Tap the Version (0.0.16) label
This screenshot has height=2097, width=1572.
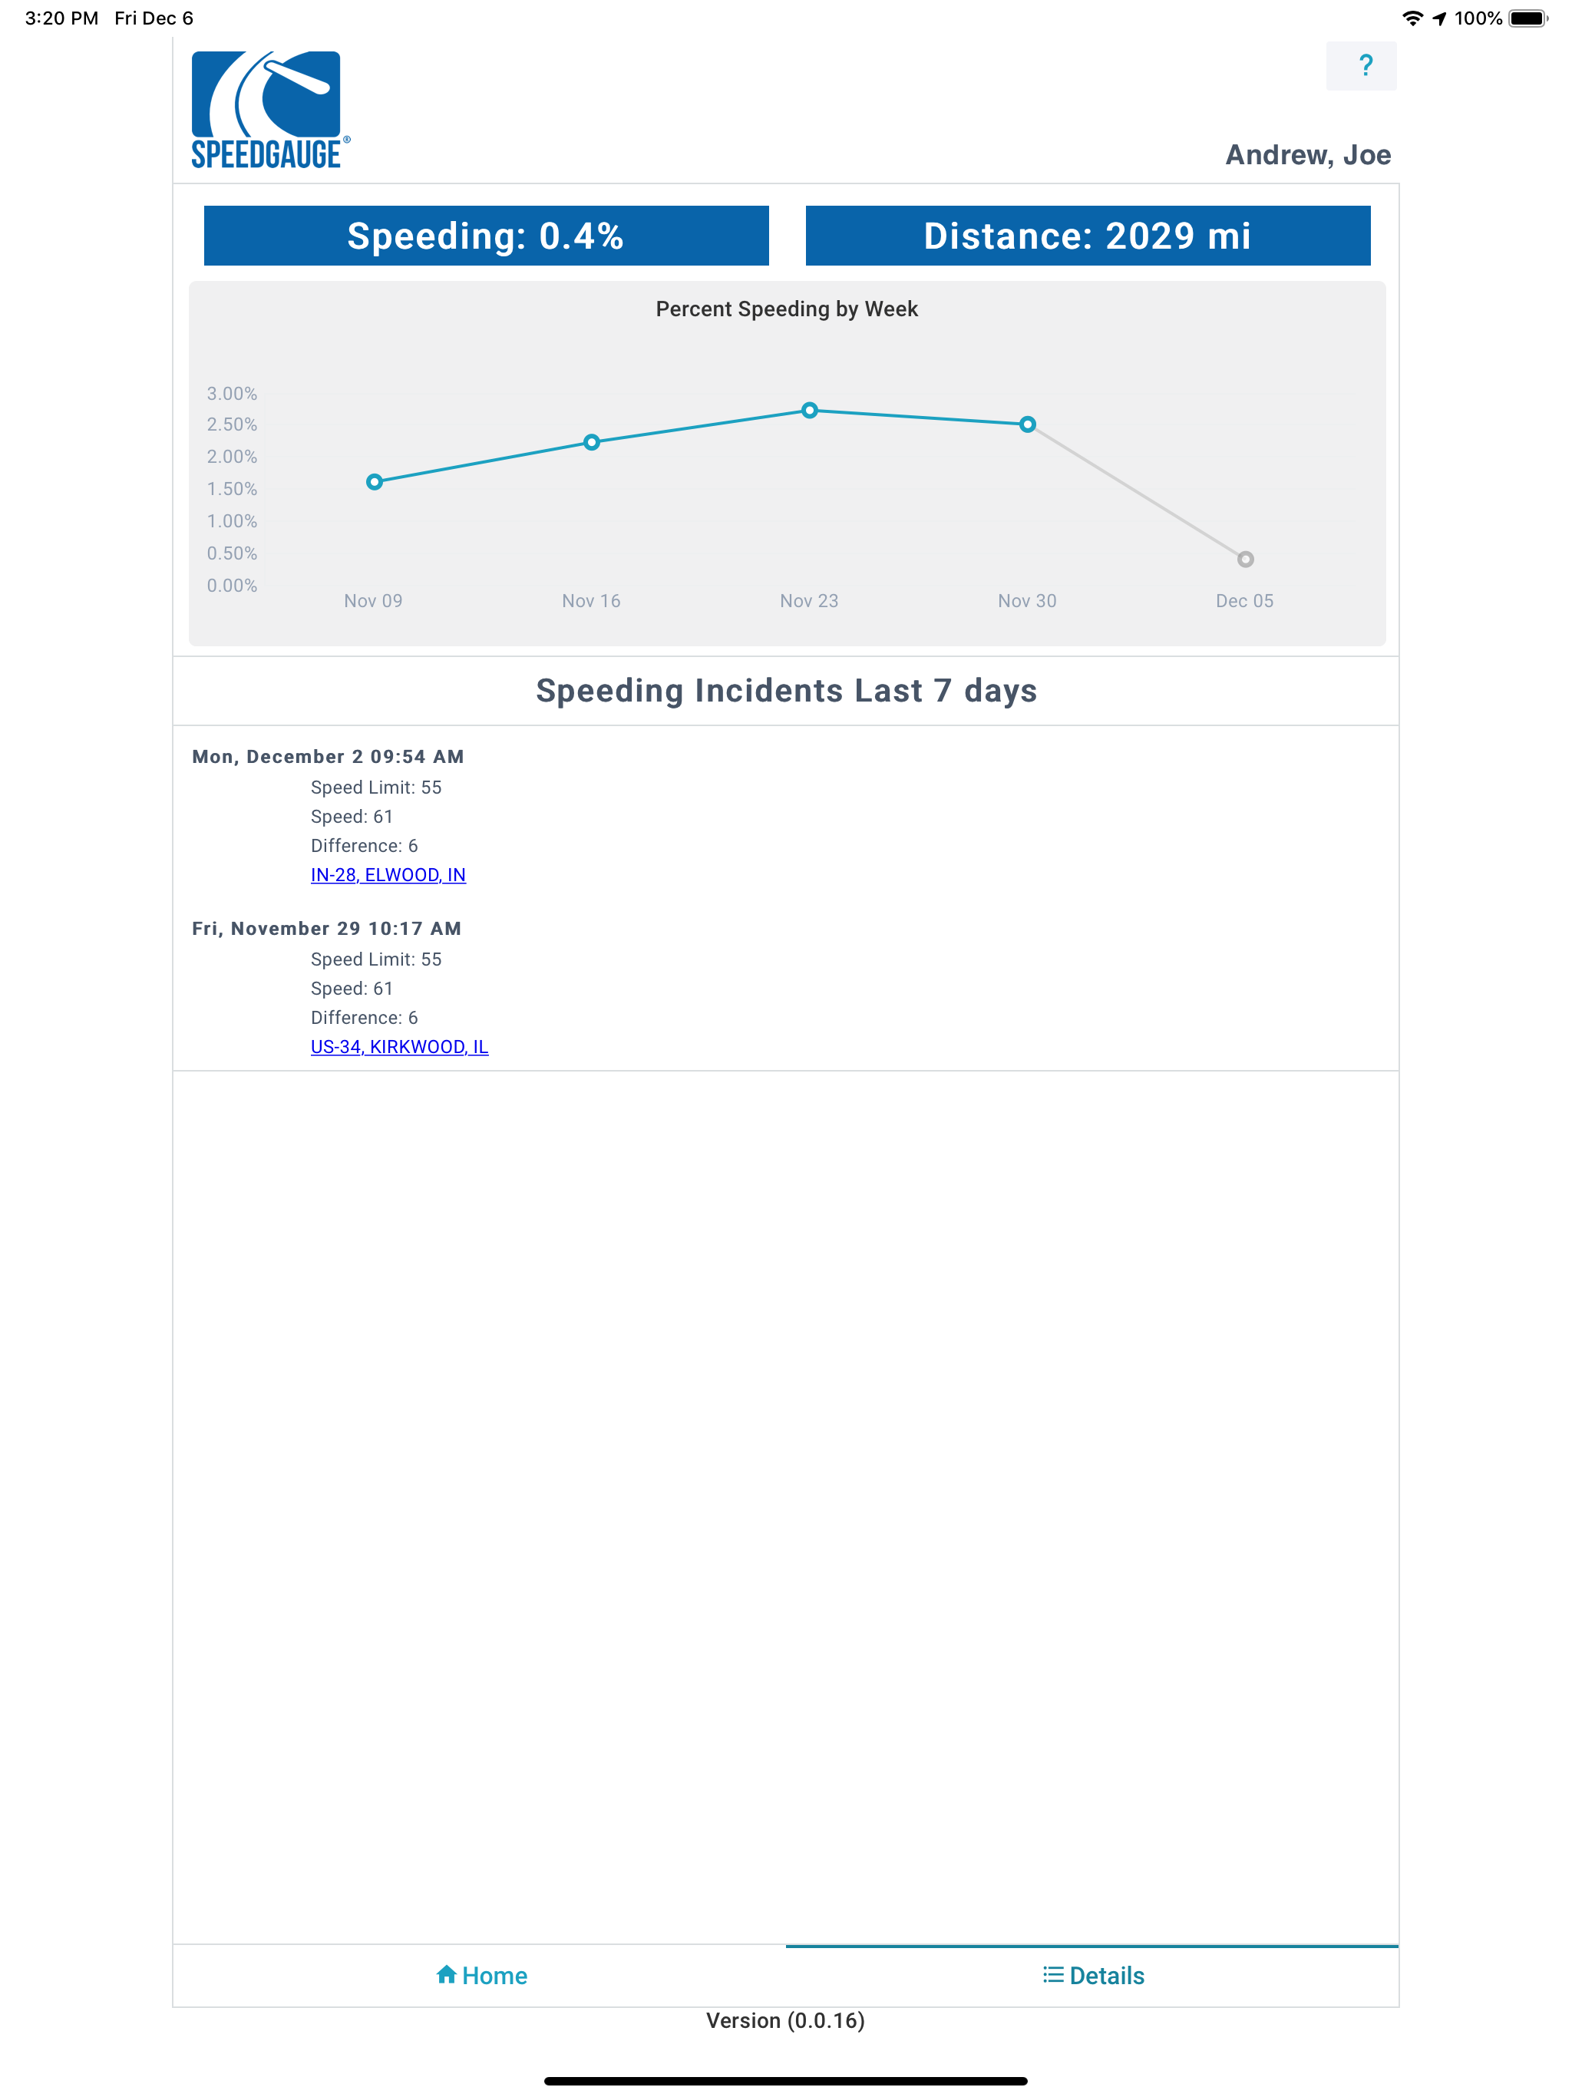[785, 2020]
